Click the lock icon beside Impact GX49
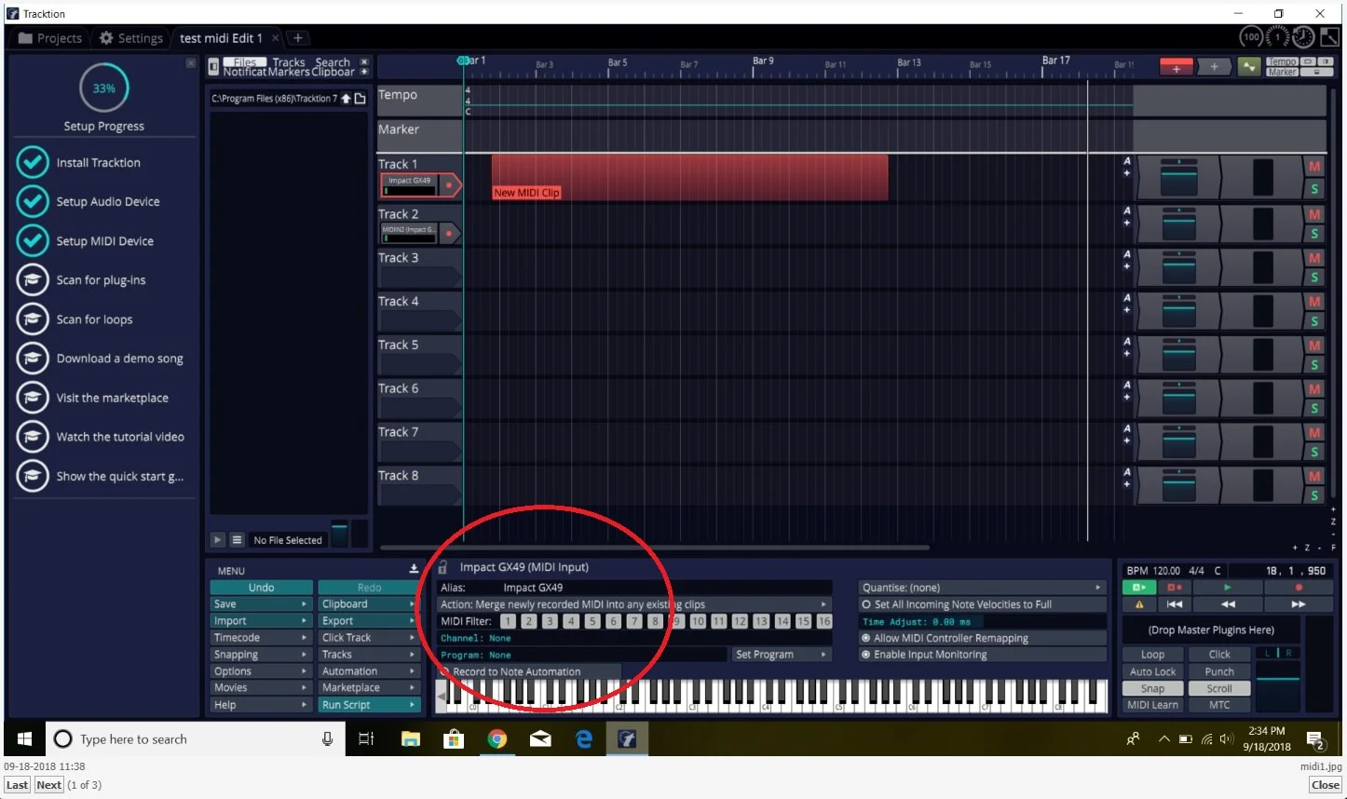Viewport: 1347px width, 799px height. pos(443,567)
